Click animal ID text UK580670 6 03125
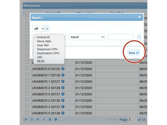The width and height of the screenshot is (167, 125). pyautogui.click(x=46, y=69)
